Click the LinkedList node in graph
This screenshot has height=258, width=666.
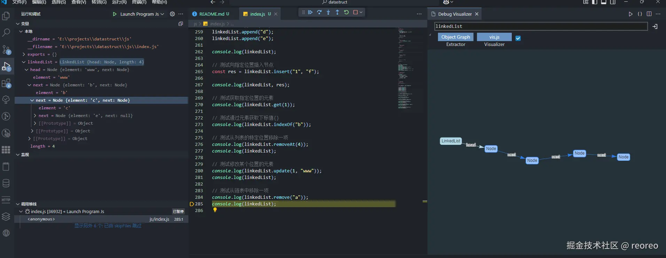pyautogui.click(x=451, y=141)
